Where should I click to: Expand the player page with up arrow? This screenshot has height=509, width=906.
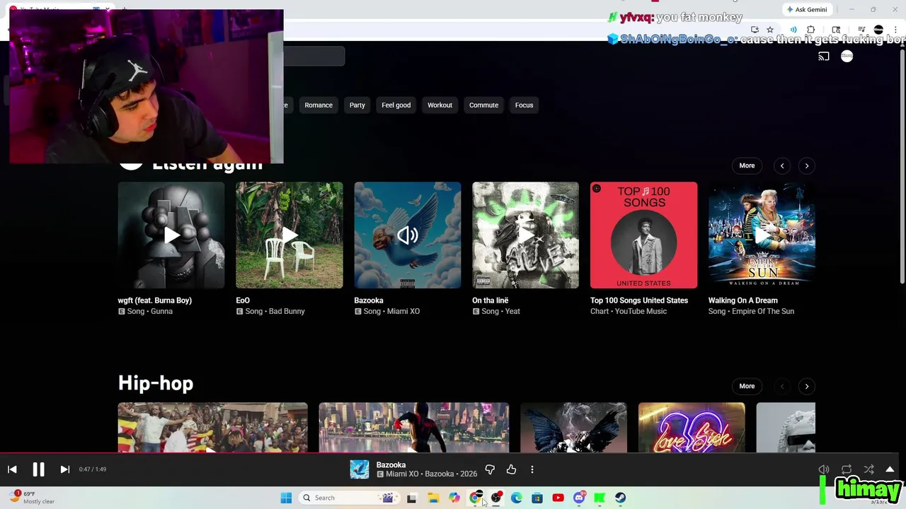click(890, 469)
